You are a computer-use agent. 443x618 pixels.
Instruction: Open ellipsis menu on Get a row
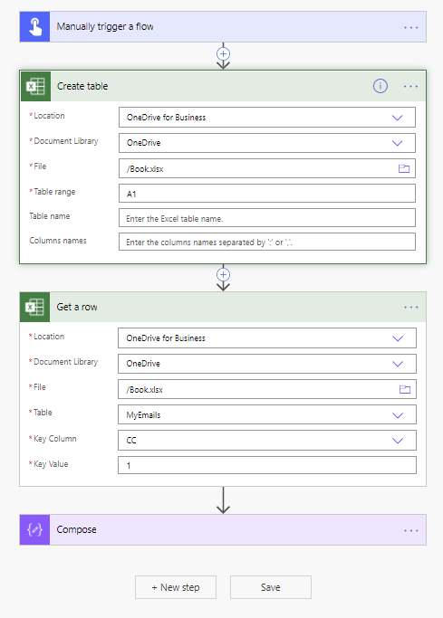point(410,307)
